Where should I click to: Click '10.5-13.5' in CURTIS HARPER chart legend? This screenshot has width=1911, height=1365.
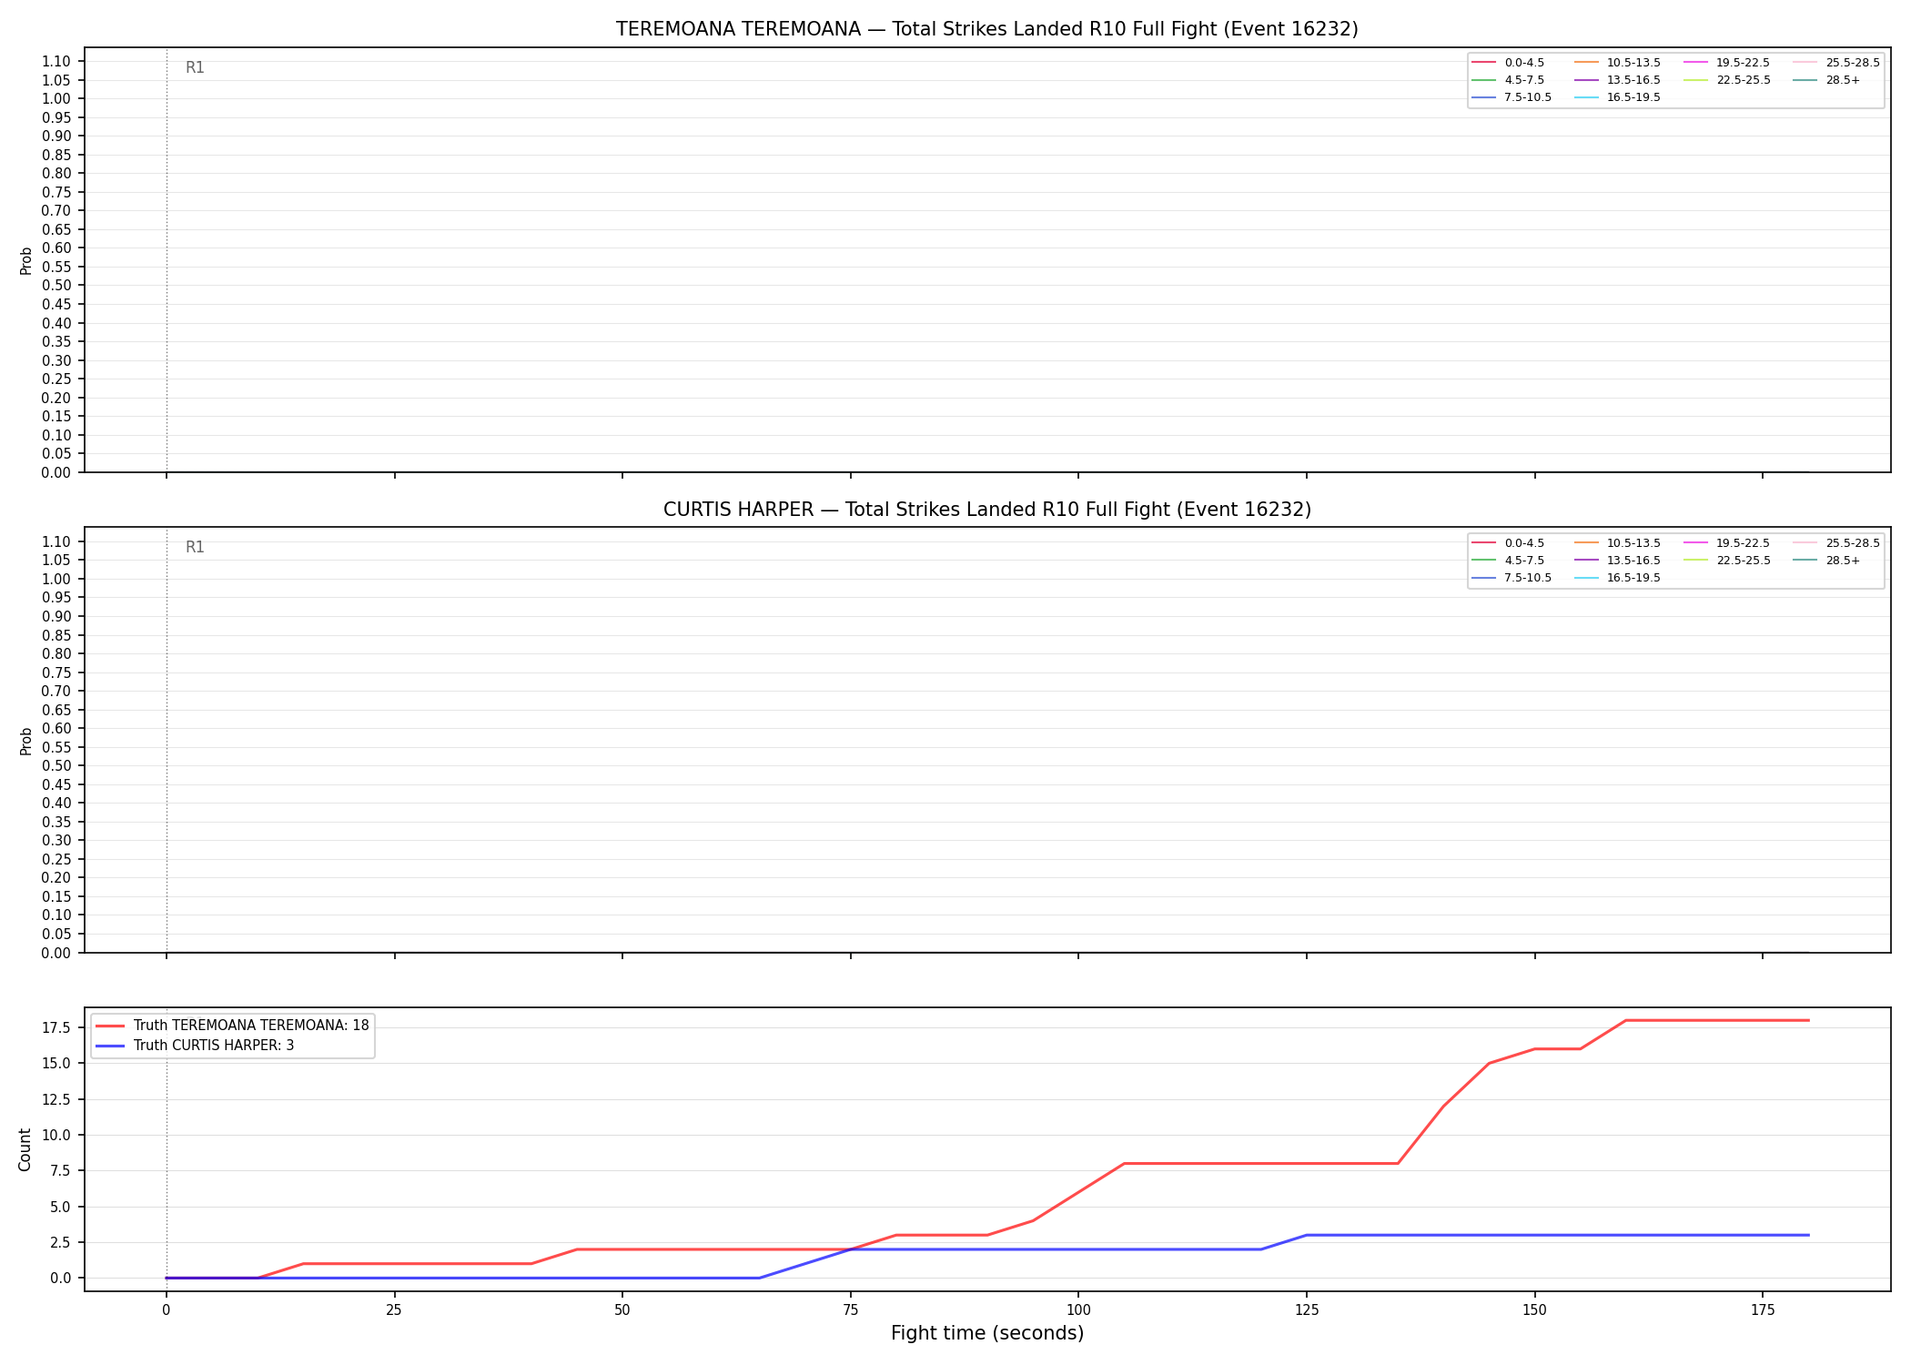(1633, 543)
